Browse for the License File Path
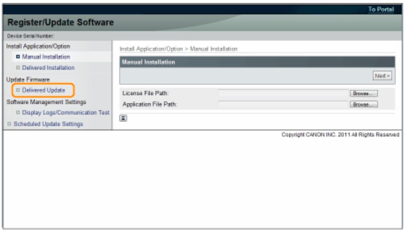The width and height of the screenshot is (404, 231). pos(363,94)
